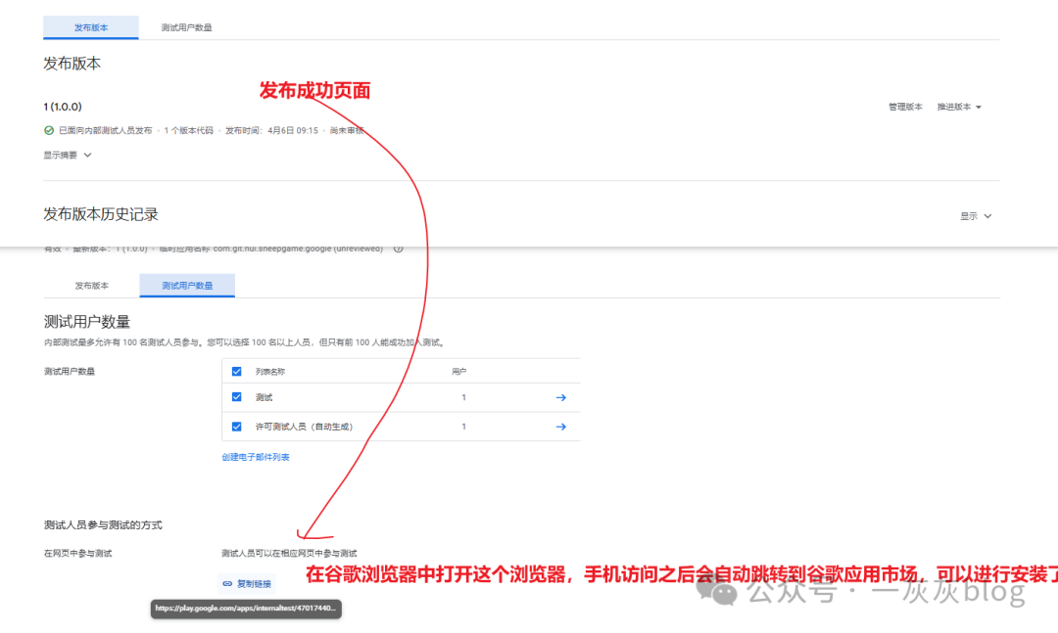
Task: Uncheck the 许可测试人员（自动生成）checkbox
Action: (x=236, y=427)
